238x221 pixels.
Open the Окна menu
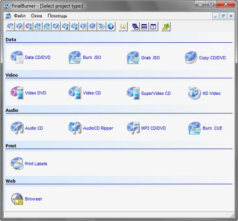(37, 16)
